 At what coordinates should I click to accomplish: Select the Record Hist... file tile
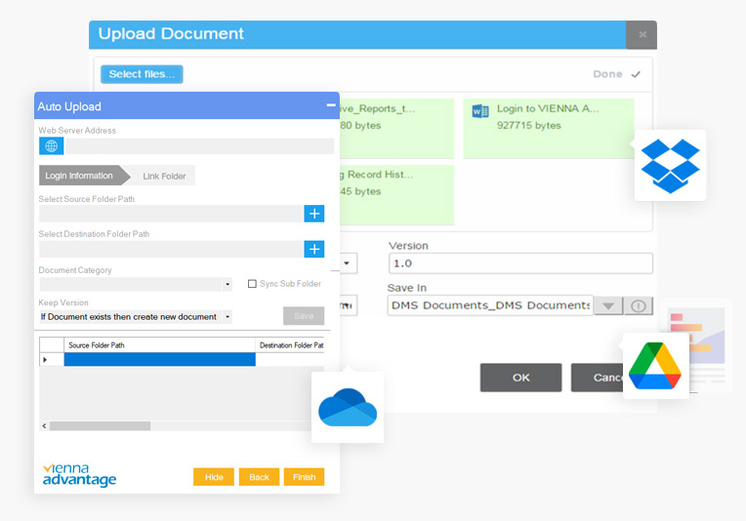[396, 195]
